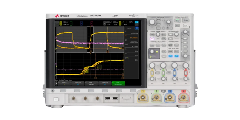Click yellow zone box on lower waveform
This screenshot has height=120, width=240.
[86, 70]
